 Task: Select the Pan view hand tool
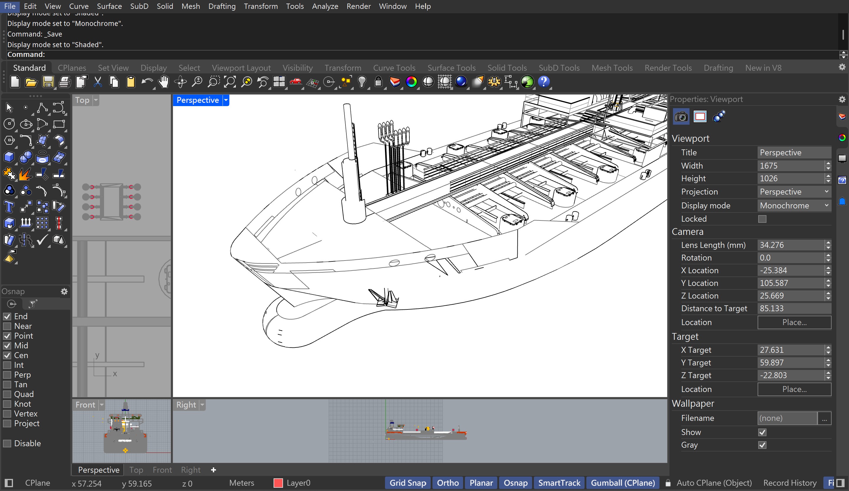tap(164, 82)
